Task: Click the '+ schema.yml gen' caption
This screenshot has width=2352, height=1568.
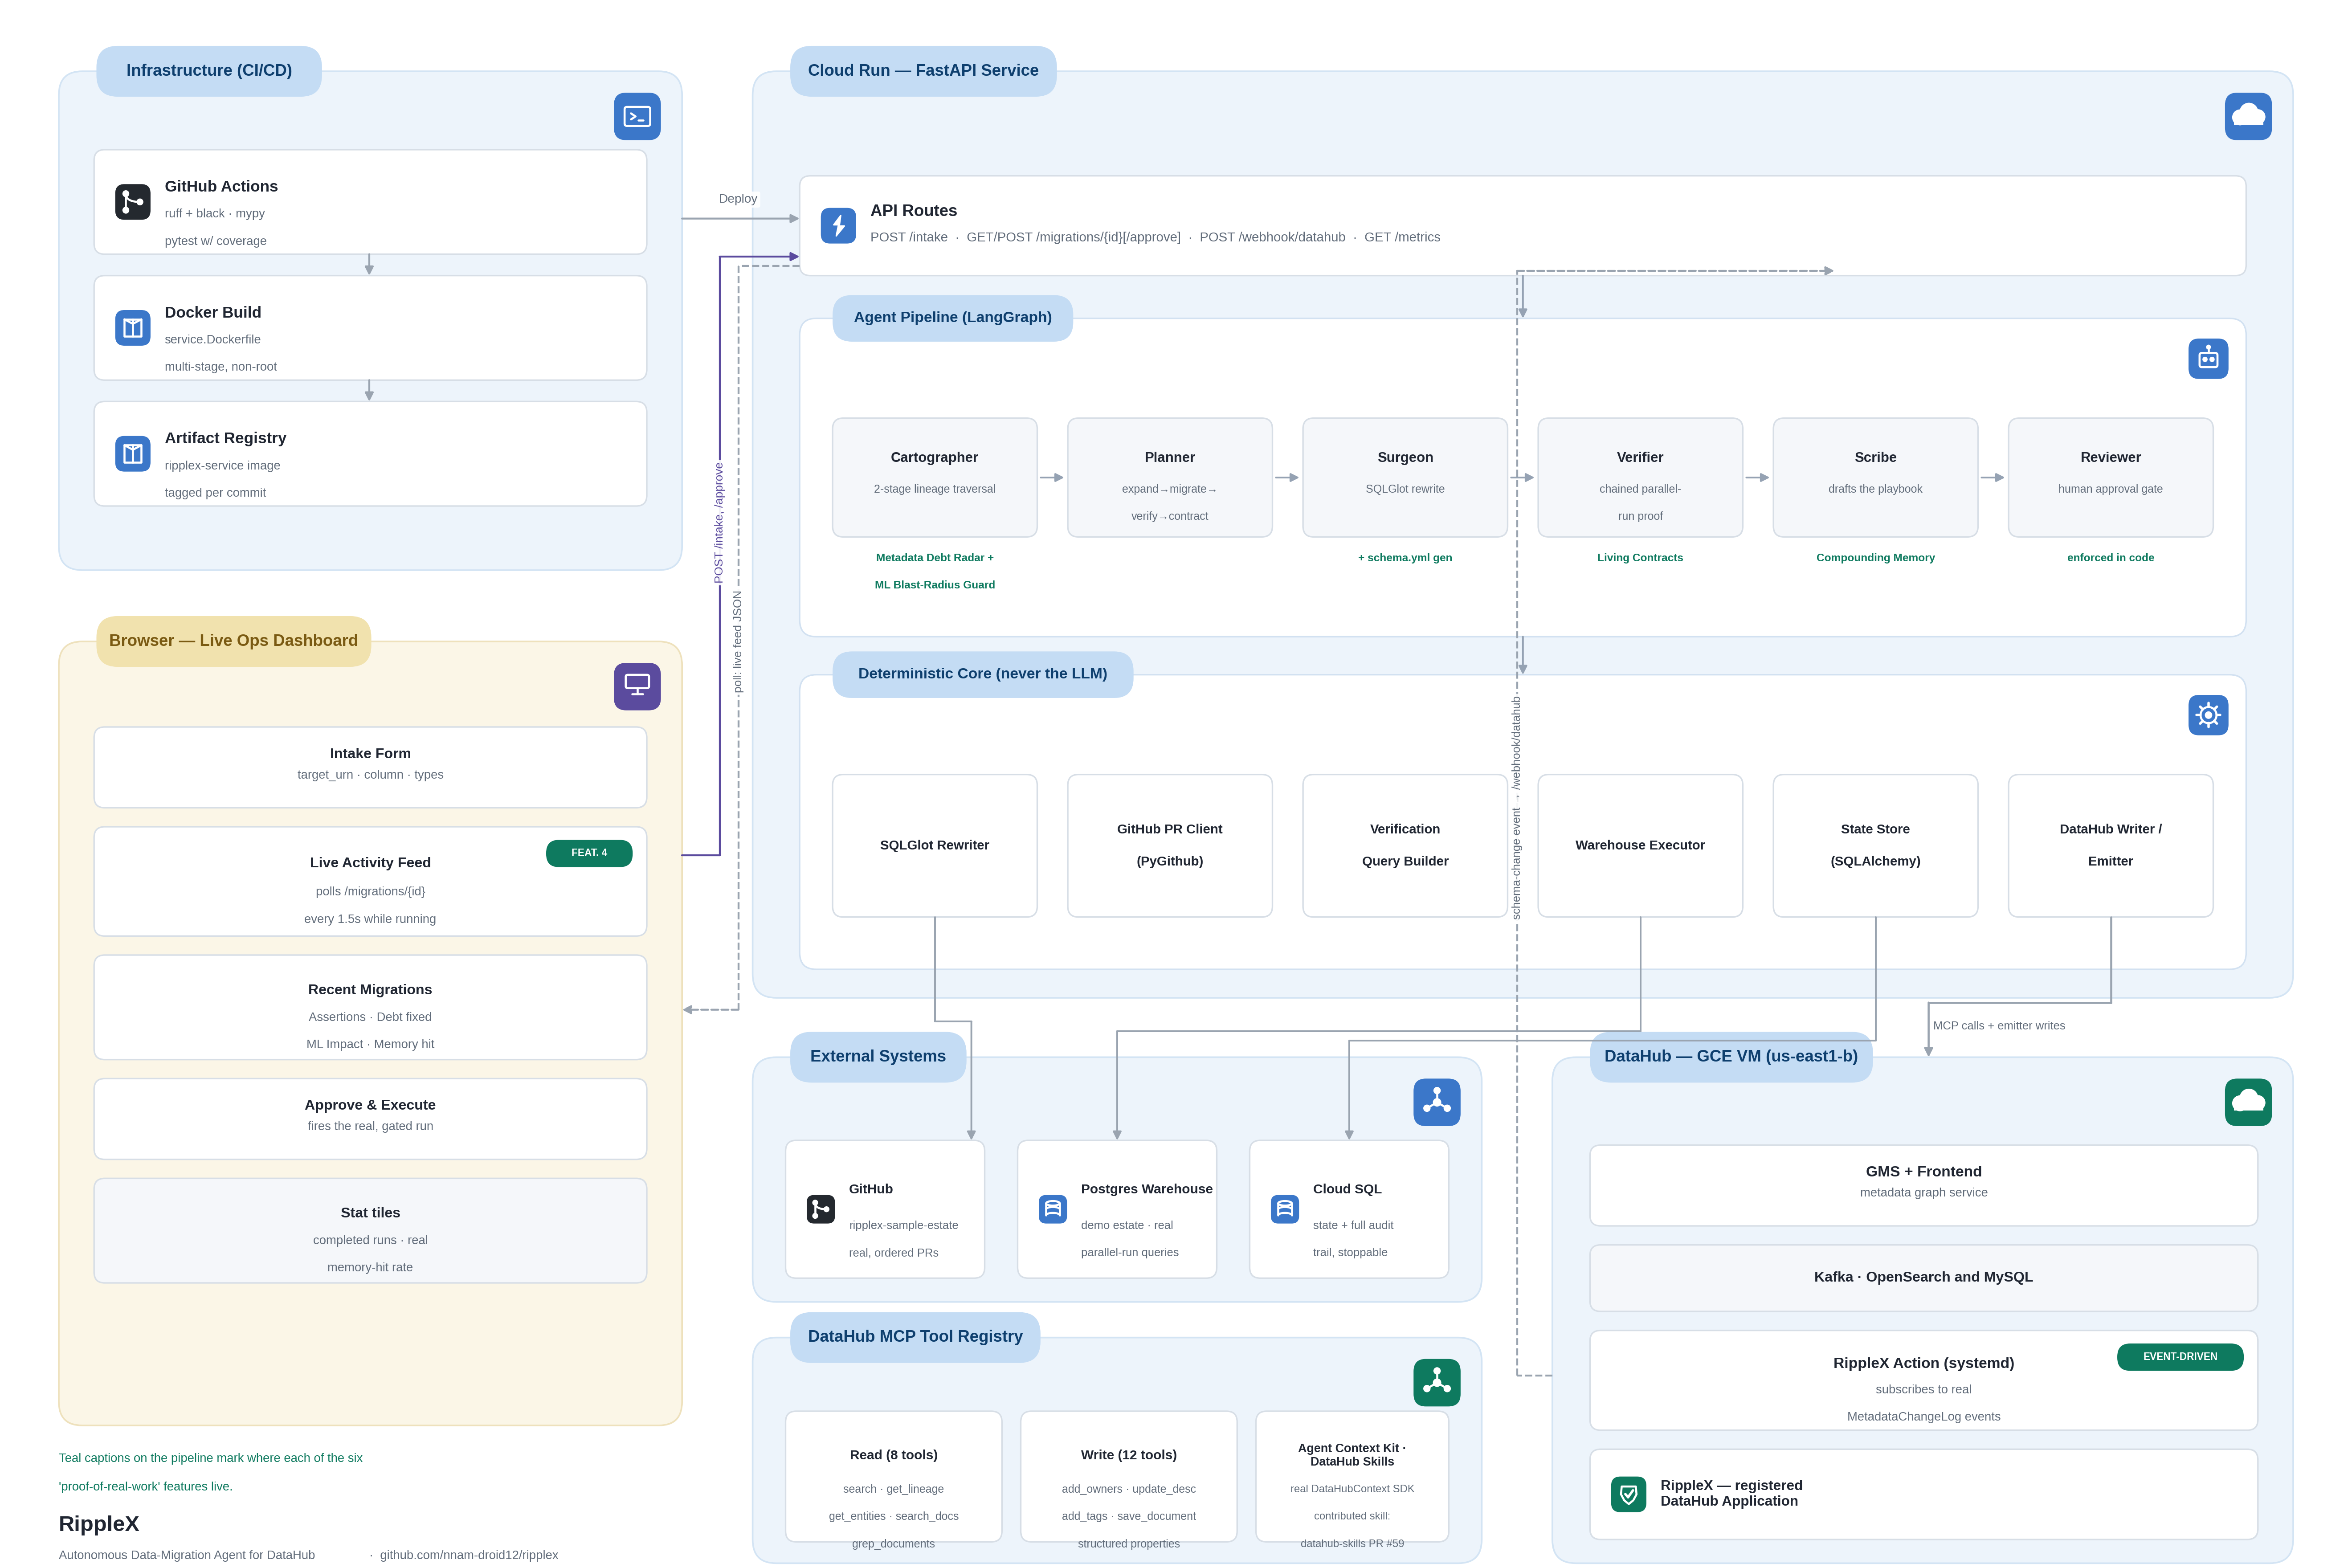Action: [1405, 558]
